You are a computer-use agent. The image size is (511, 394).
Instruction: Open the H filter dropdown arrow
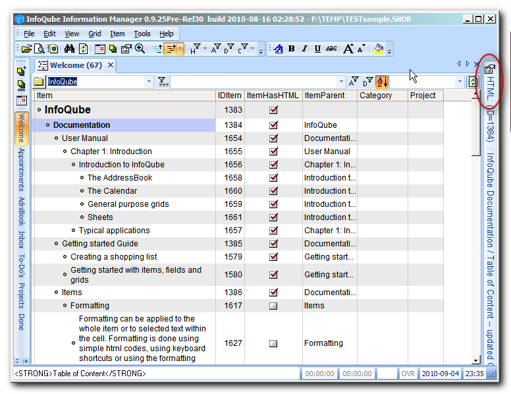pos(205,49)
